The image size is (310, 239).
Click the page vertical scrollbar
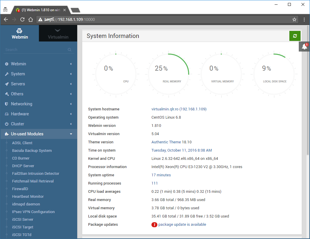click(x=308, y=90)
